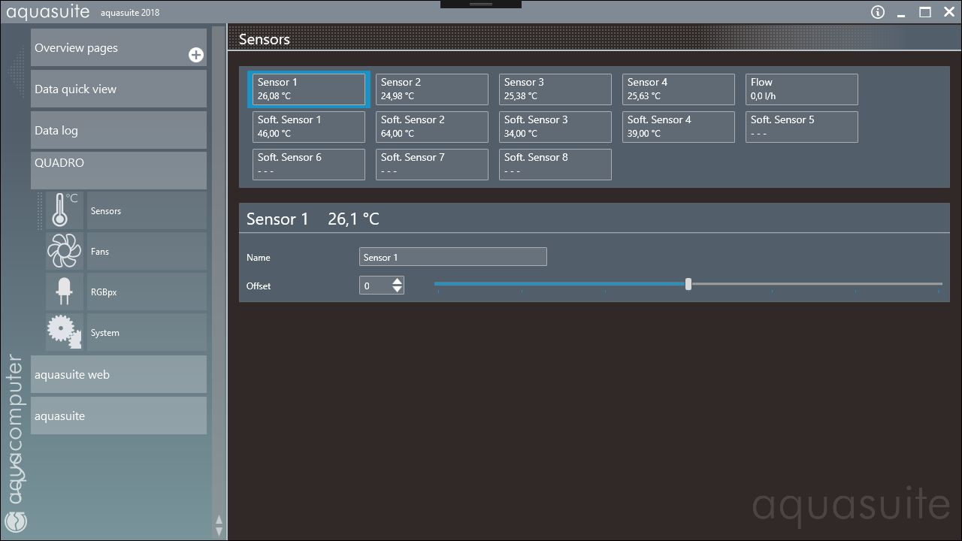Click the sidebar scroll down arrow
This screenshot has height=541, width=962.
tap(219, 530)
